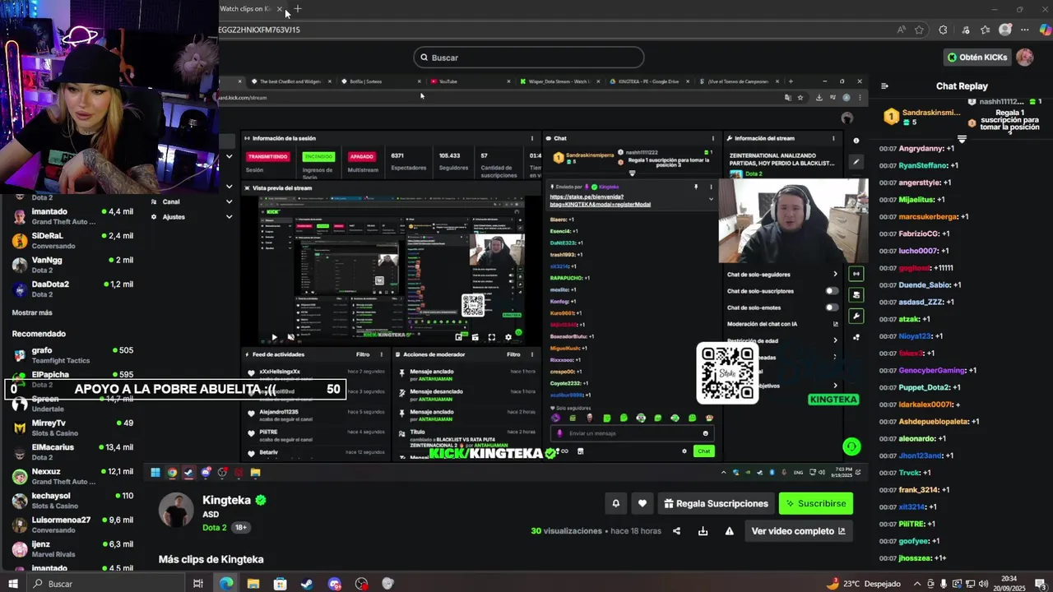Open Kingteka channel name link

227,500
